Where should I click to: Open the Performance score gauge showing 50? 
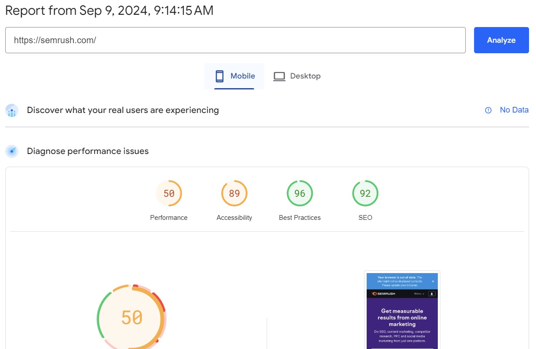tap(169, 193)
